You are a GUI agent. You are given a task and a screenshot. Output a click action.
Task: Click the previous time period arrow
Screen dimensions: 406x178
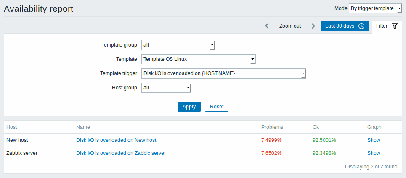coord(267,26)
